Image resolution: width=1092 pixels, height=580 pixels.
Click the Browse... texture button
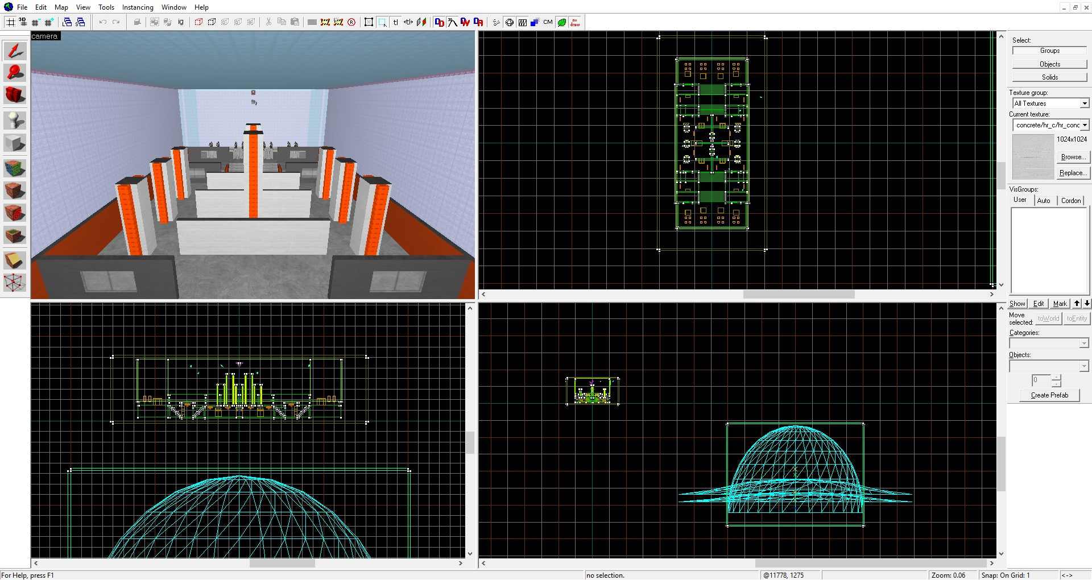(1073, 157)
